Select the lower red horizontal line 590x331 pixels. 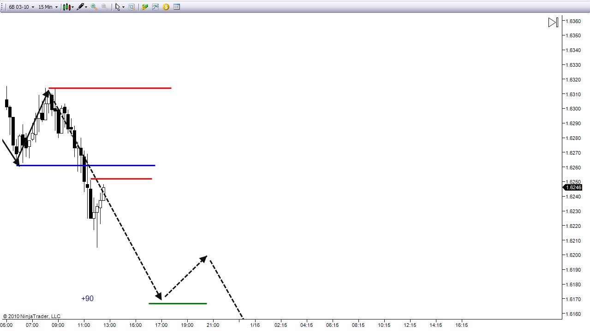pyautogui.click(x=121, y=179)
